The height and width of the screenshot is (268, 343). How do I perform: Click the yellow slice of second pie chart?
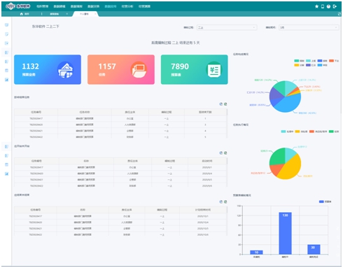[290, 167]
